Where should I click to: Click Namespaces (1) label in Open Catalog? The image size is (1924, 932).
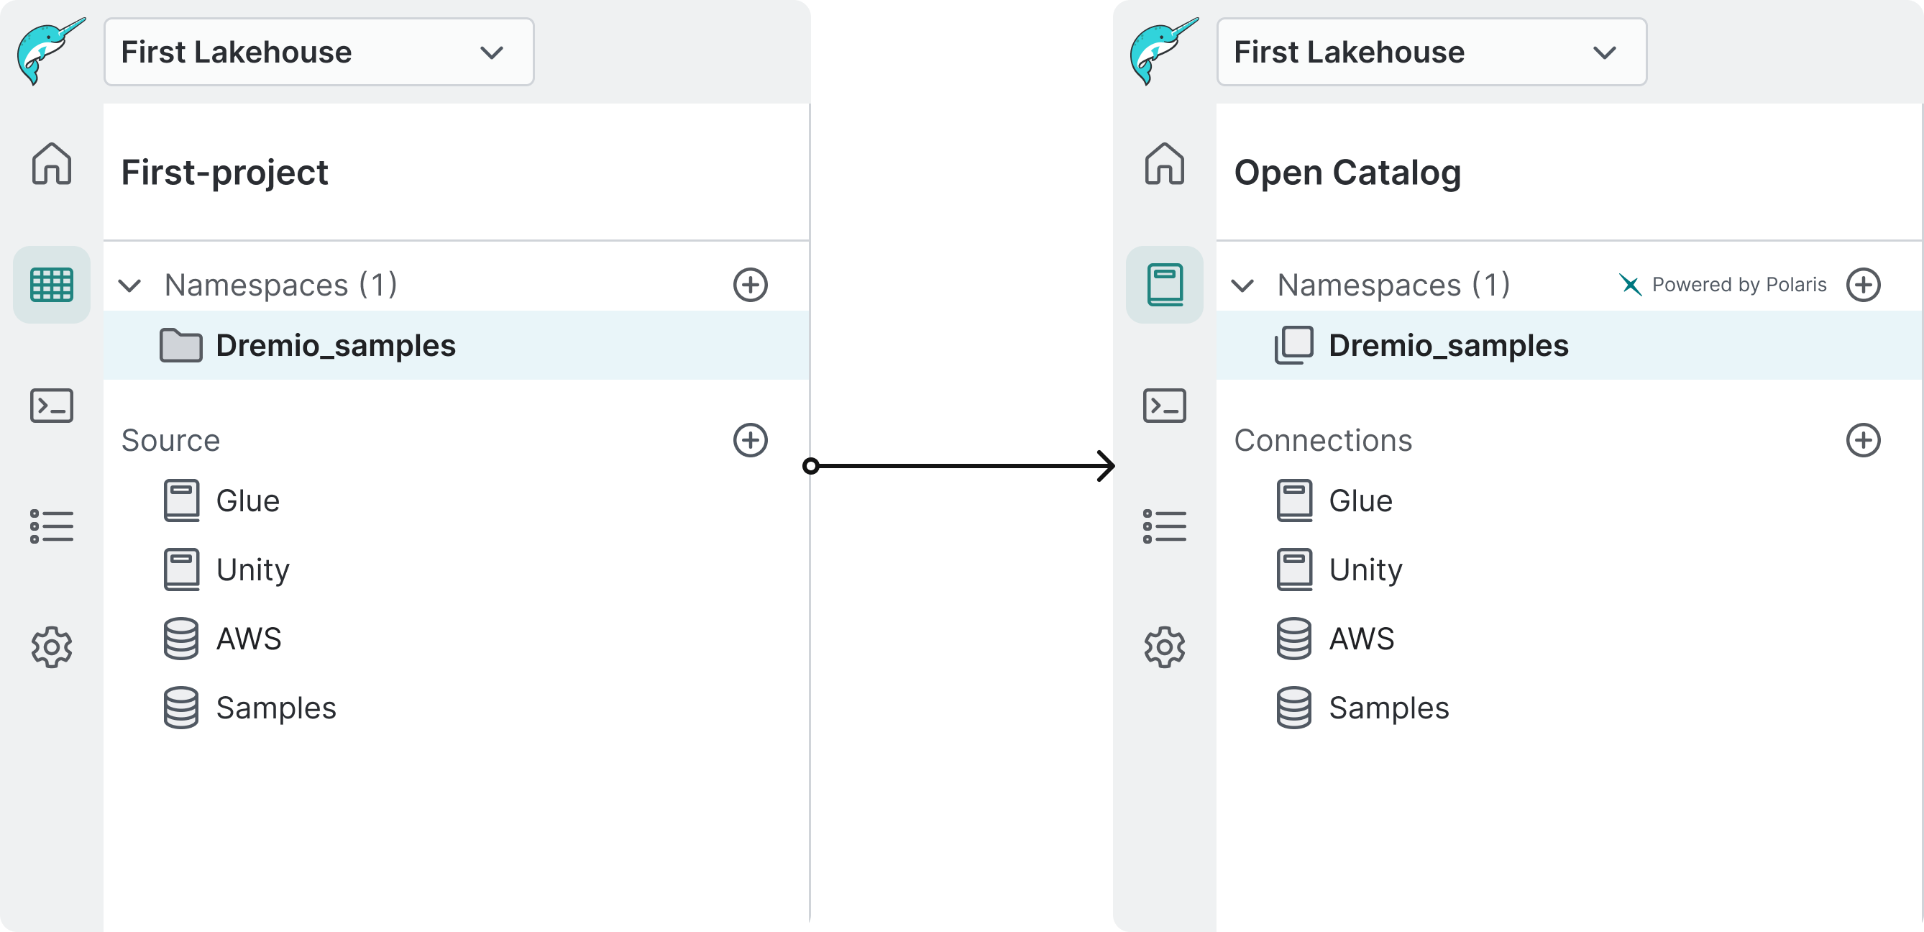point(1393,285)
